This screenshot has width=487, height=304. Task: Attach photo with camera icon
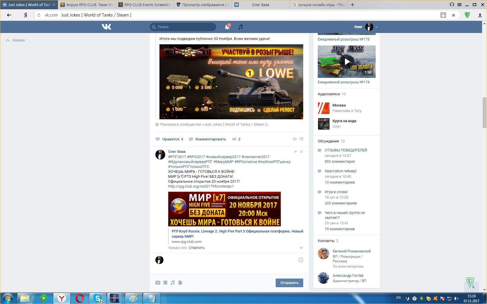[x=158, y=283]
